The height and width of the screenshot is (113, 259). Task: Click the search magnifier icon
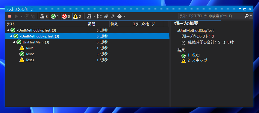(246, 16)
